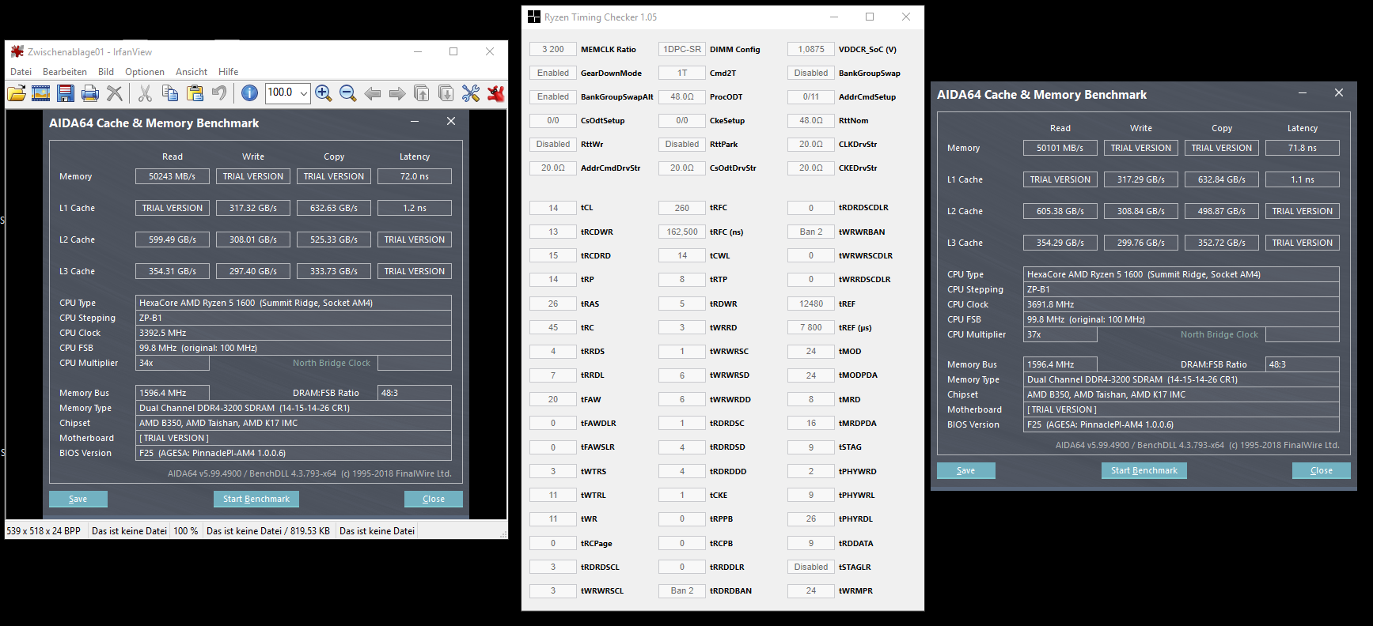Screen dimensions: 1373x626
Task: Click the 1DPC-SR DIMM Config field
Action: tap(682, 49)
